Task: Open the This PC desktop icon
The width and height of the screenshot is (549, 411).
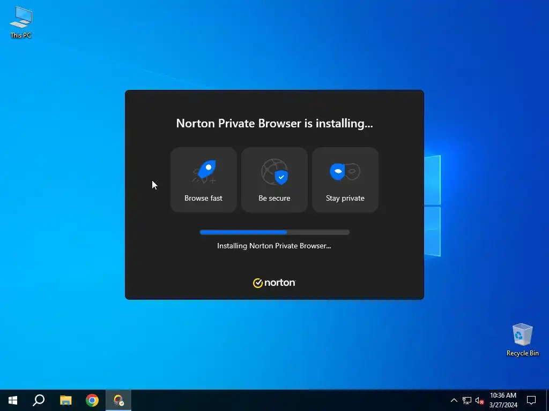Action: (x=21, y=22)
